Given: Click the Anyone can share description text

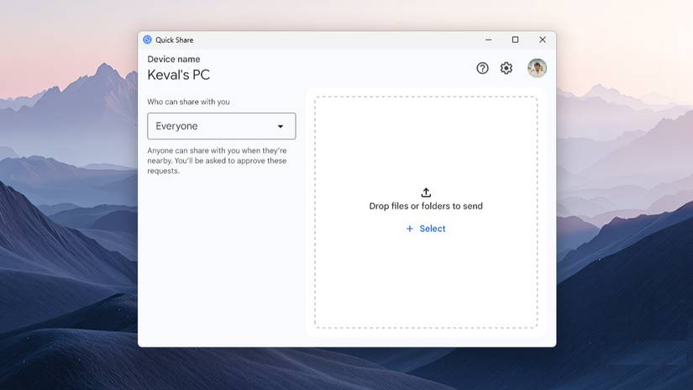Looking at the screenshot, I should pos(217,161).
